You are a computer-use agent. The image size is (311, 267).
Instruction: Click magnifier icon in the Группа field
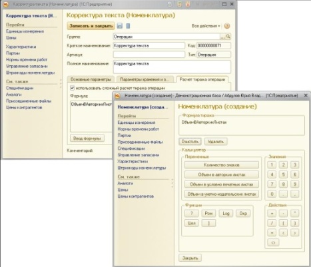228,37
